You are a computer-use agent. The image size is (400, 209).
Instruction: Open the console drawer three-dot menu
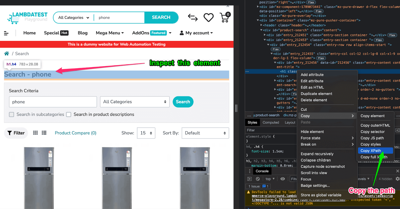click(249, 171)
